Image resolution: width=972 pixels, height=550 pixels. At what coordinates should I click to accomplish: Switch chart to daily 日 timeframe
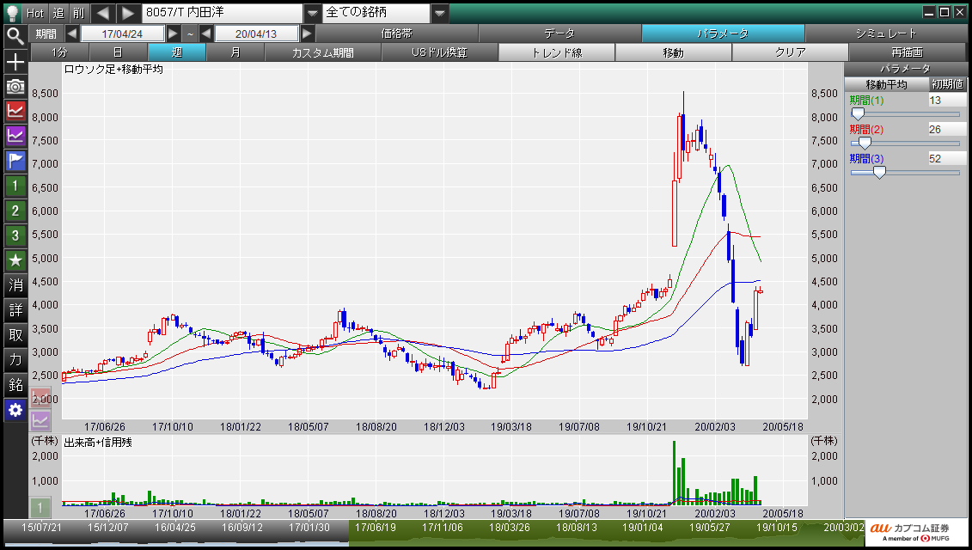click(x=118, y=52)
